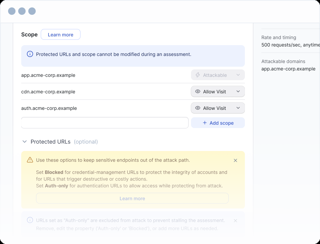Click the info icon in the Auth-only notice
Image resolution: width=320 pixels, height=244 pixels.
pos(30,220)
